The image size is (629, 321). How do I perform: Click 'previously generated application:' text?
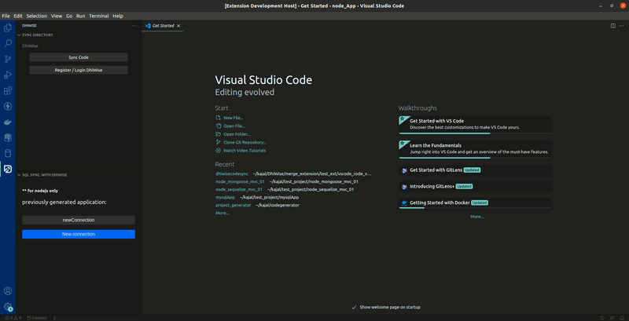(64, 202)
